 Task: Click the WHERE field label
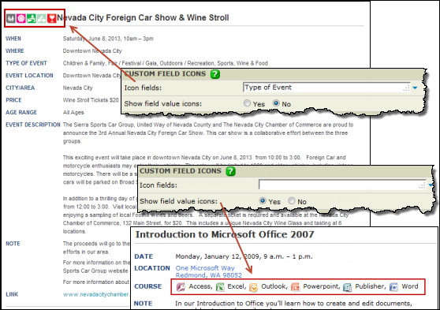15,51
